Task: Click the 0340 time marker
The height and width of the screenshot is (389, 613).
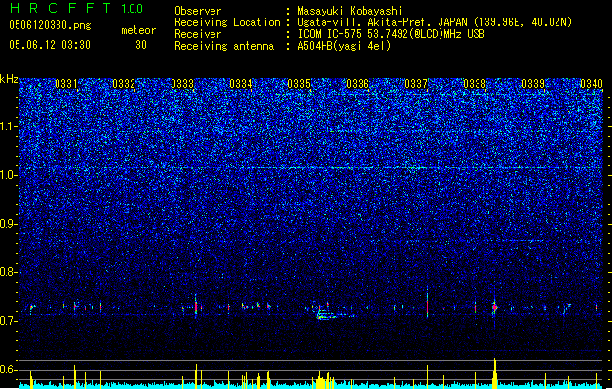Action: point(592,84)
